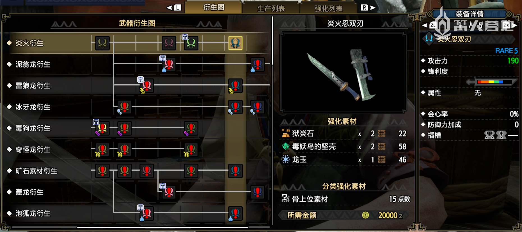Click the sharpness gauge color bar

[494, 82]
